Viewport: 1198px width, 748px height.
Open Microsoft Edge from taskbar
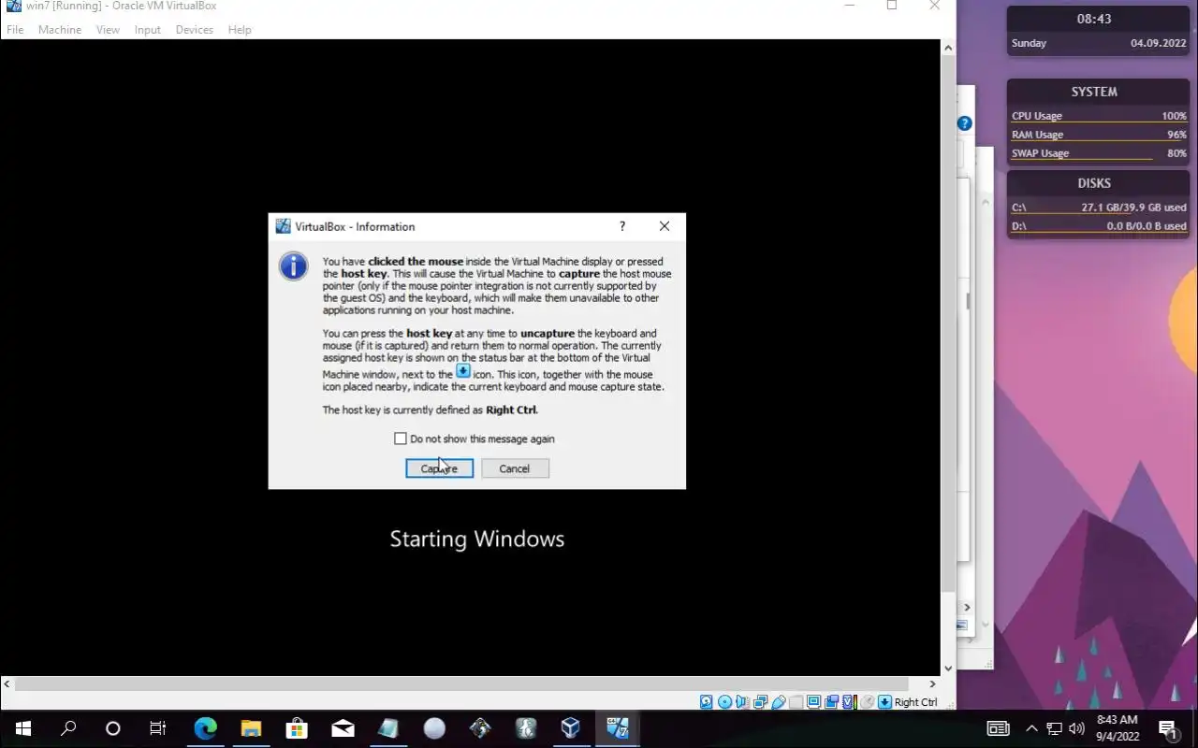tap(205, 728)
